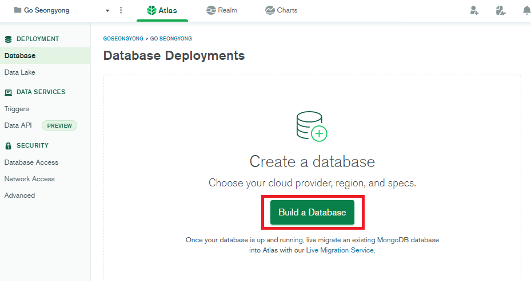Click the Create a database heading

pos(312,161)
